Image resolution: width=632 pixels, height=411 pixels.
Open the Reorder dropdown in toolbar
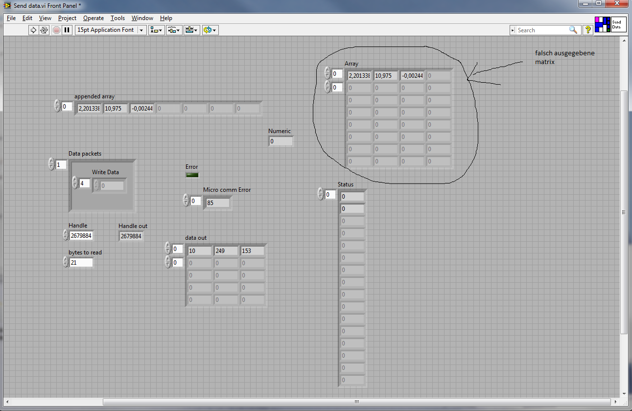[x=210, y=30]
